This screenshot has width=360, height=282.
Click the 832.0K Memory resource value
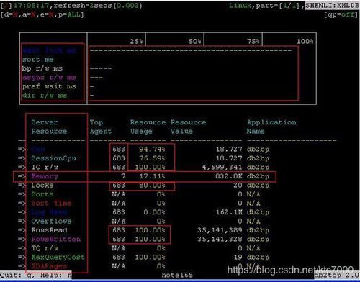coord(229,176)
